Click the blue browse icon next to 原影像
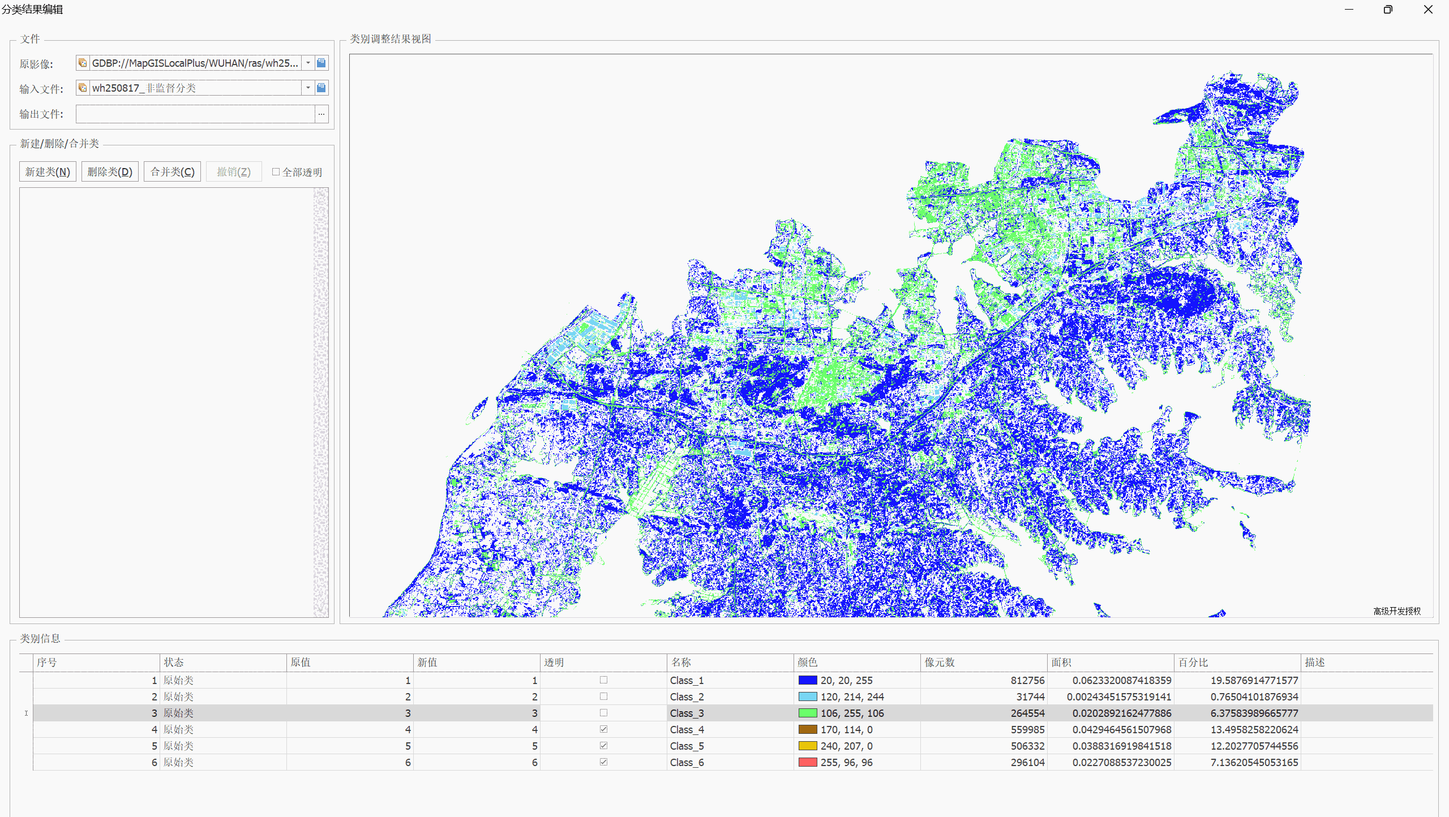The width and height of the screenshot is (1449, 817). 321,63
